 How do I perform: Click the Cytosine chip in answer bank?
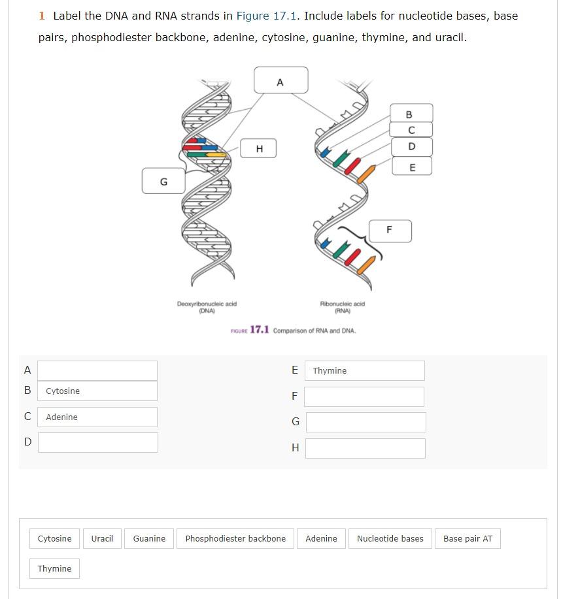coord(55,539)
